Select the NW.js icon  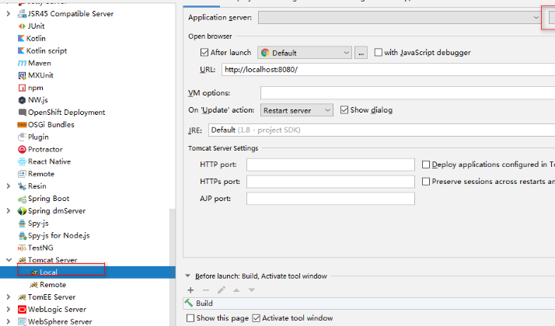click(x=22, y=100)
